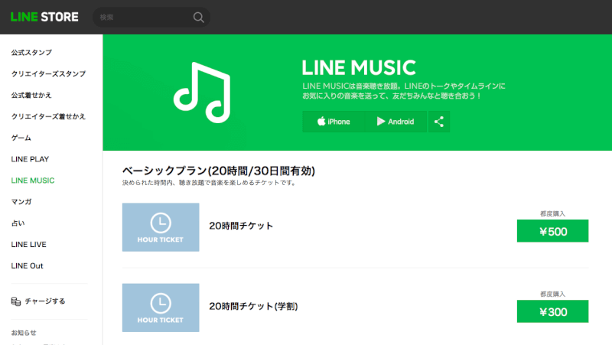Click the チャージする link
Image resolution: width=612 pixels, height=345 pixels.
tap(45, 301)
